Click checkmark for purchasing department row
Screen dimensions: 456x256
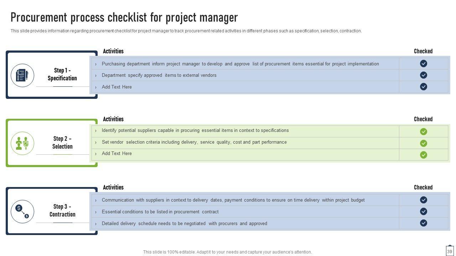(424, 64)
